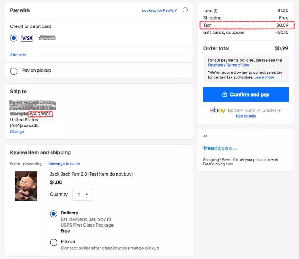Click the VISA card logo
Viewport: 299px width, 259px height.
click(x=27, y=38)
